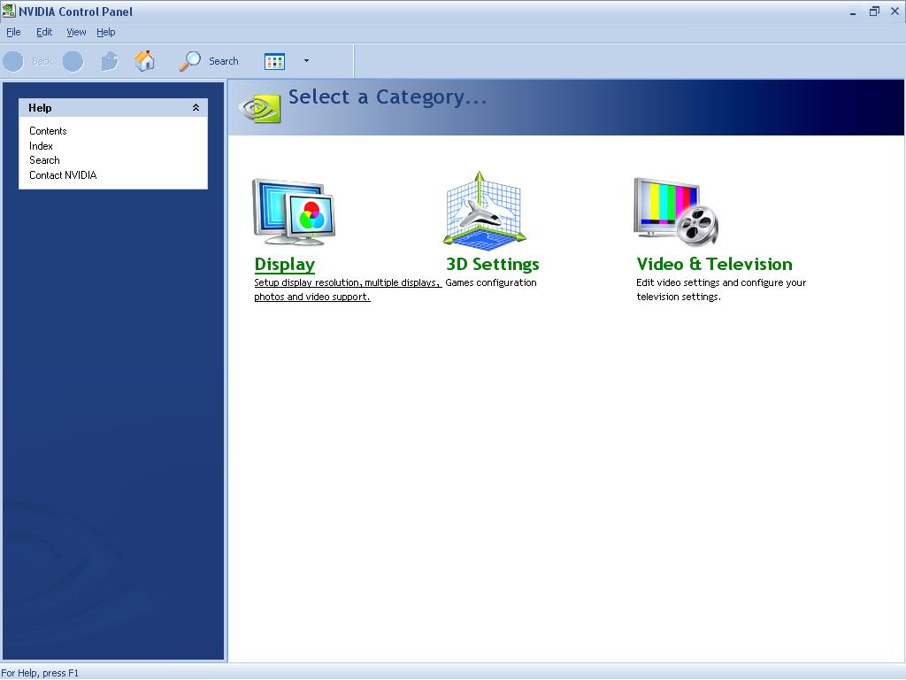Open the Help menu in menu bar

click(106, 33)
